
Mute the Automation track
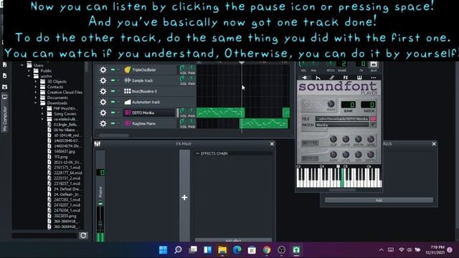pyautogui.click(x=113, y=102)
